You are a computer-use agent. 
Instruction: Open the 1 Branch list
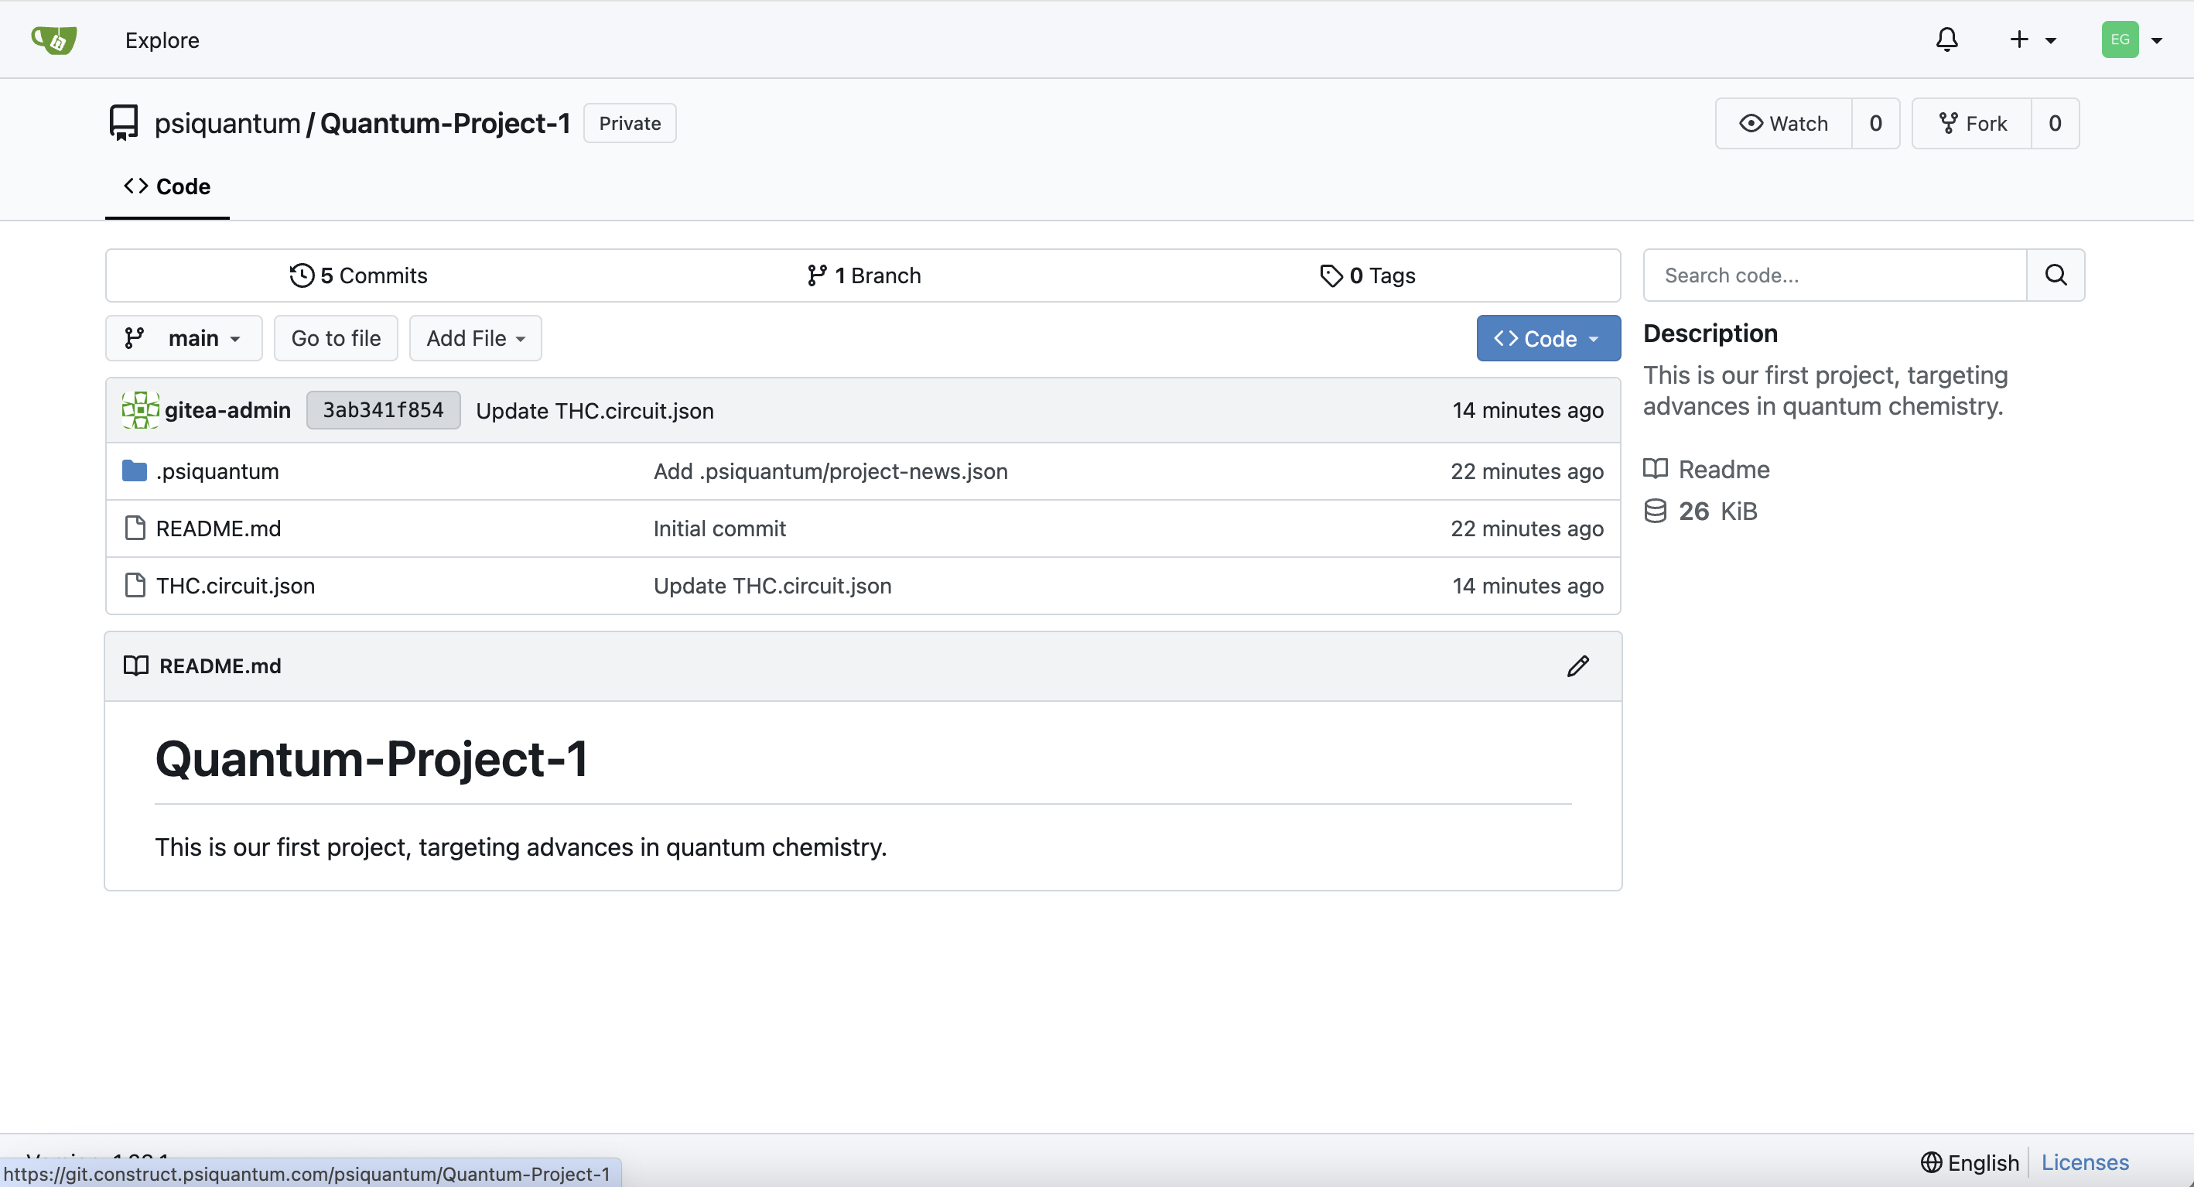point(863,275)
